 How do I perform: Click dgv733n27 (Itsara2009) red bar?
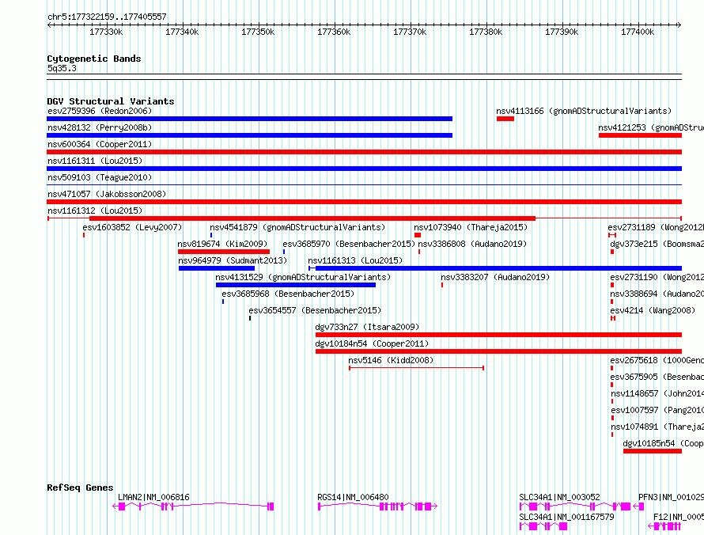(x=499, y=335)
